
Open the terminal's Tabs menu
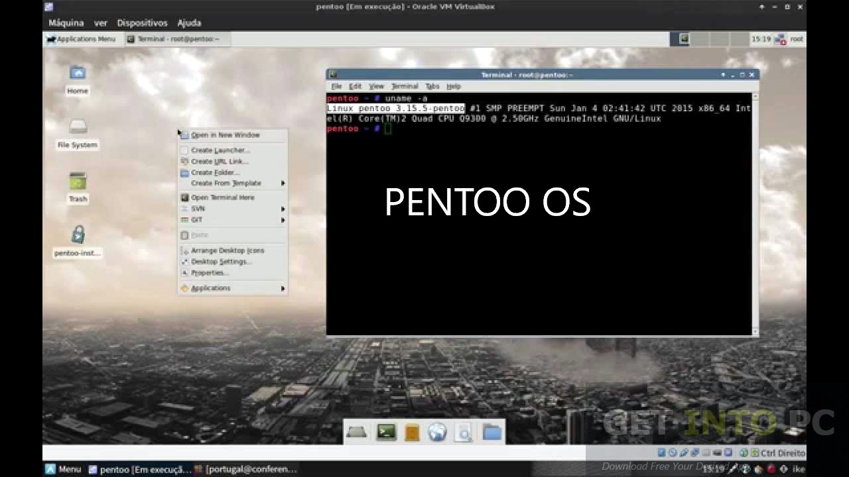[432, 86]
